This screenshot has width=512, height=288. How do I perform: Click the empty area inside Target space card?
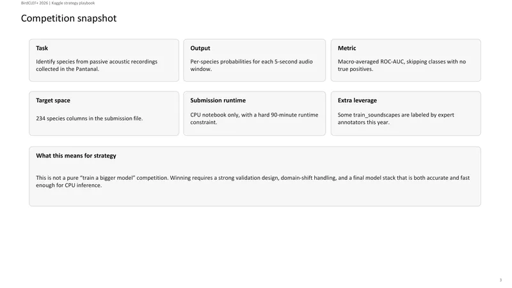104,129
